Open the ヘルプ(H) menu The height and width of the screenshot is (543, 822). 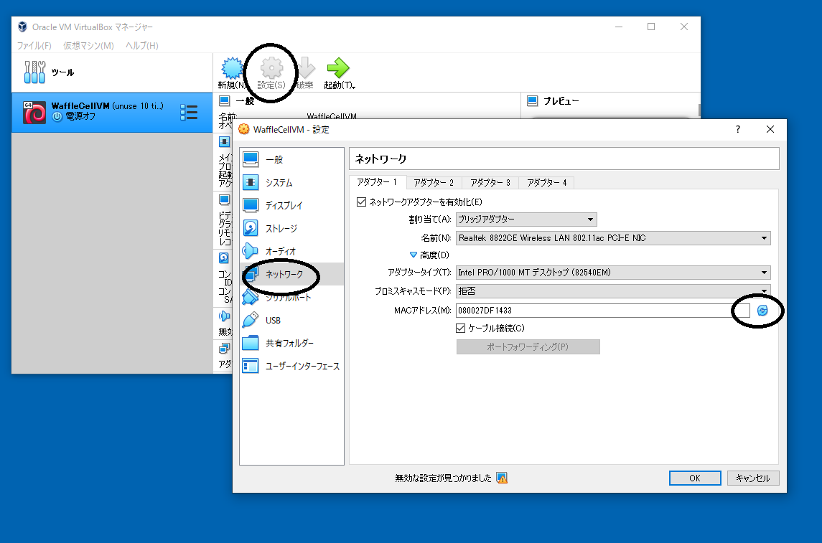coord(142,46)
